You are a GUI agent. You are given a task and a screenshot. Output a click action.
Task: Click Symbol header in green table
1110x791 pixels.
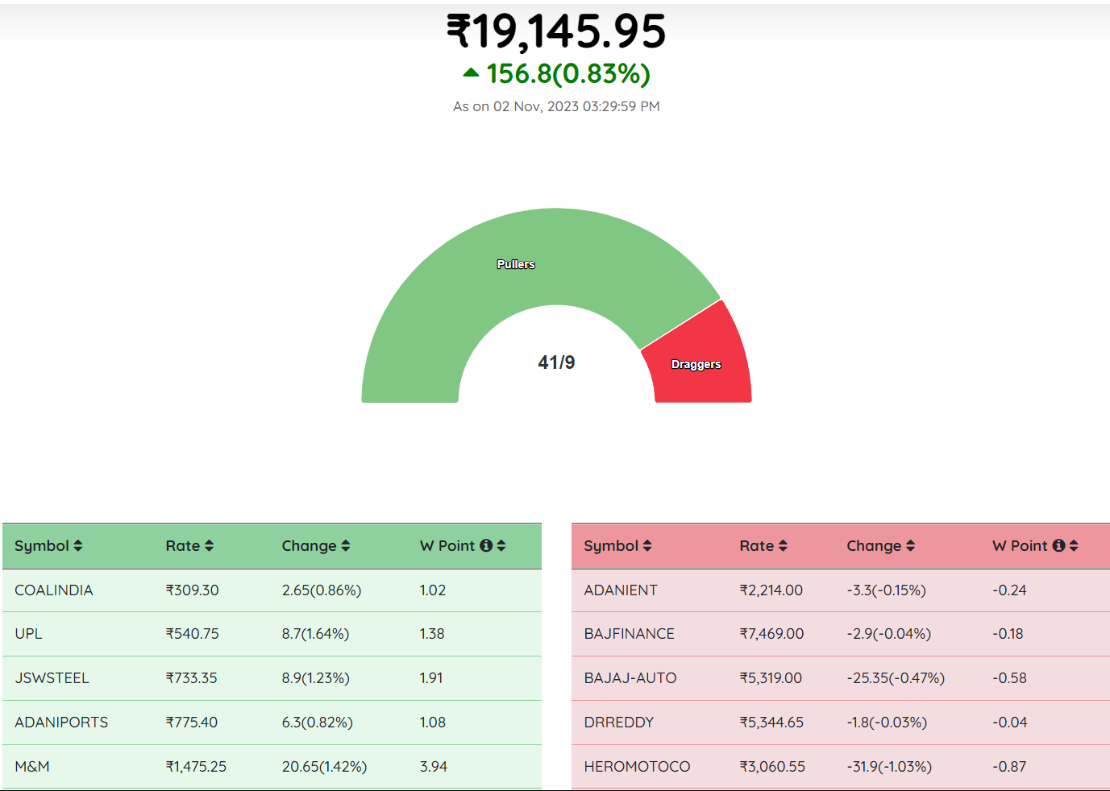tap(42, 546)
